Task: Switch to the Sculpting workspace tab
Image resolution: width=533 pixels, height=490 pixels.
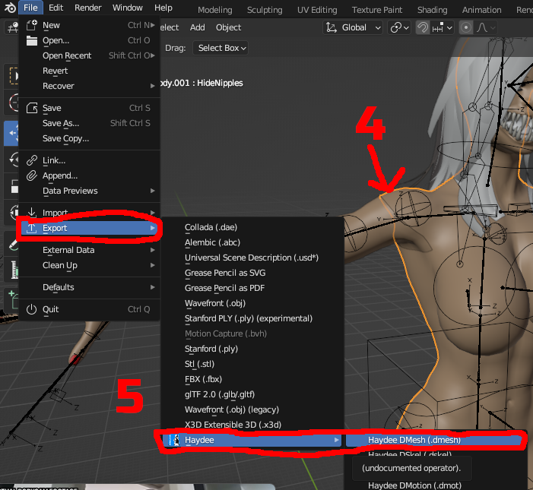Action: pyautogui.click(x=265, y=10)
